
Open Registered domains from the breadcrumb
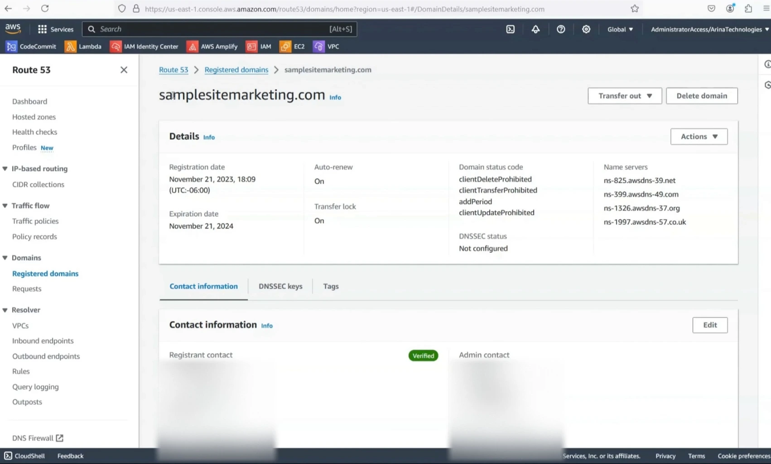point(236,70)
